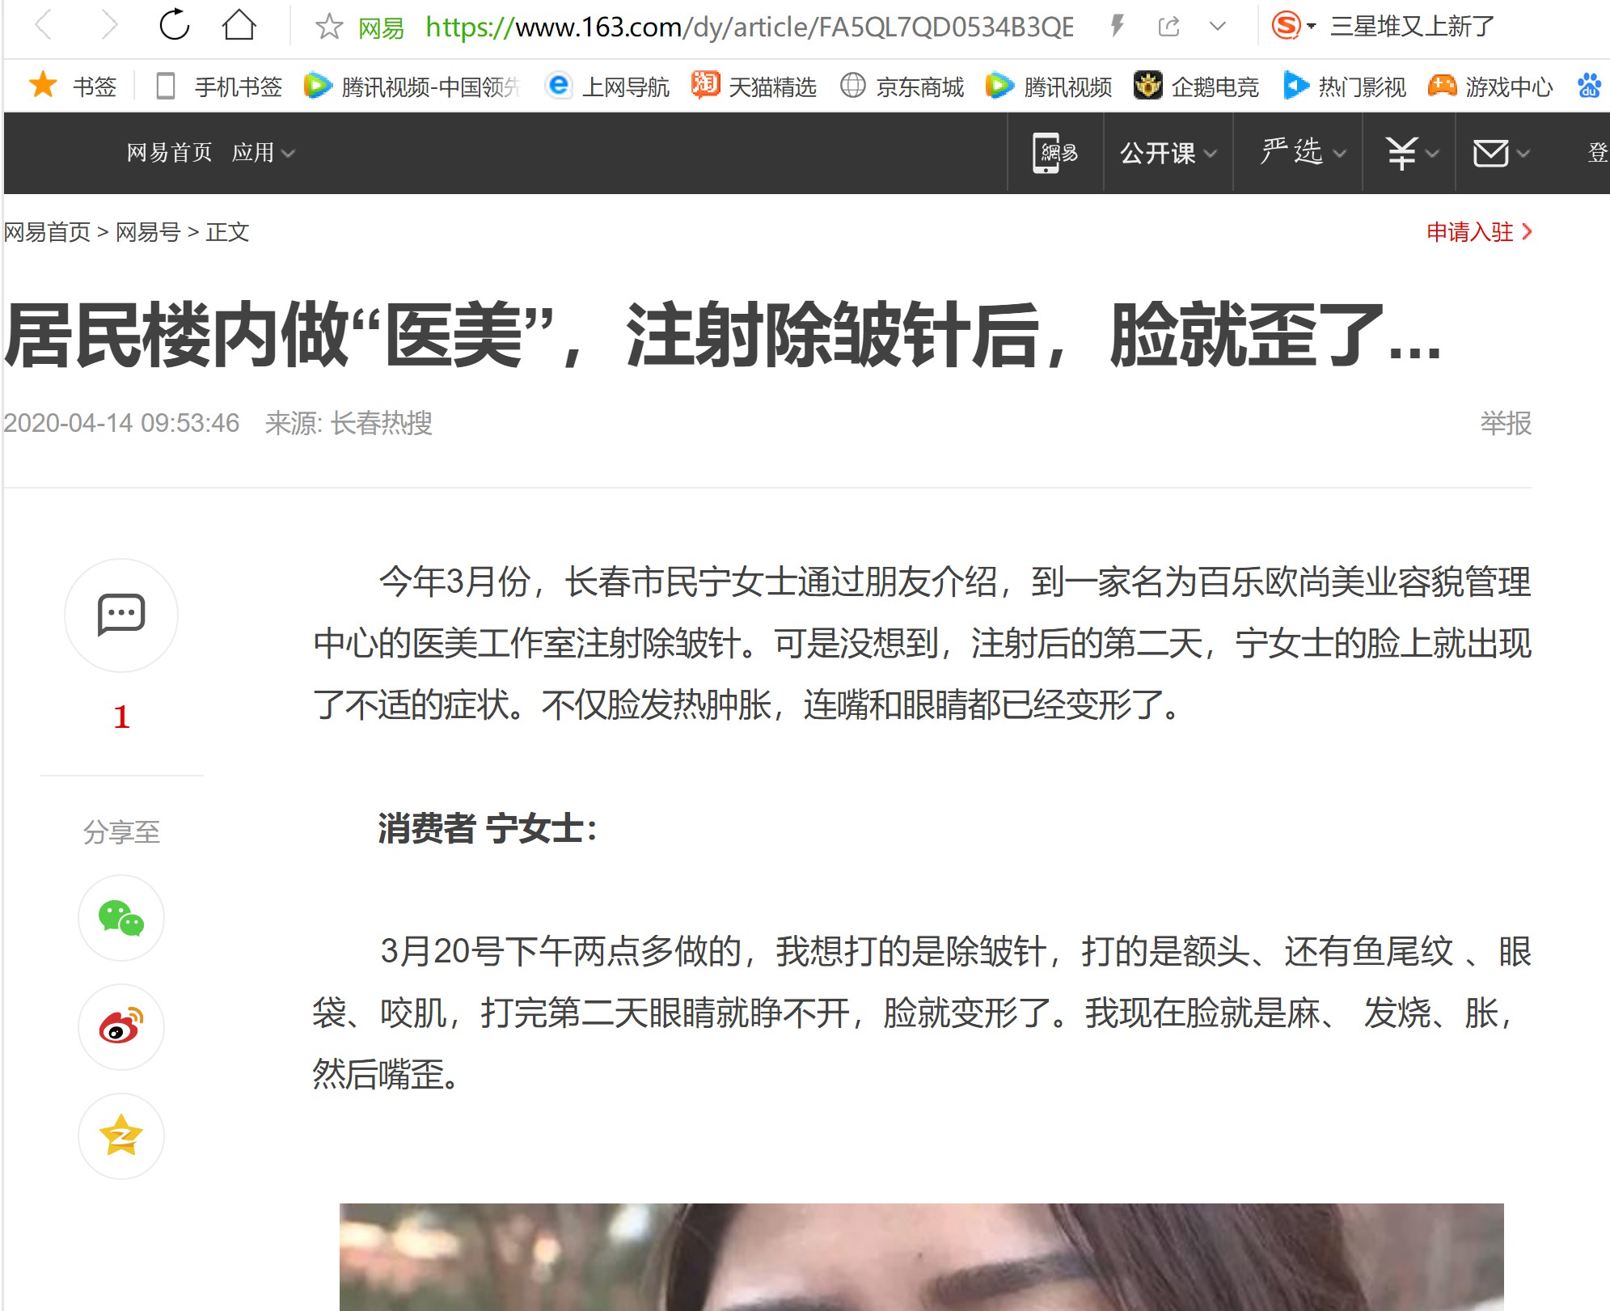Image resolution: width=1610 pixels, height=1311 pixels.
Task: Open 企鹅电竞 bookmark
Action: 1197,86
